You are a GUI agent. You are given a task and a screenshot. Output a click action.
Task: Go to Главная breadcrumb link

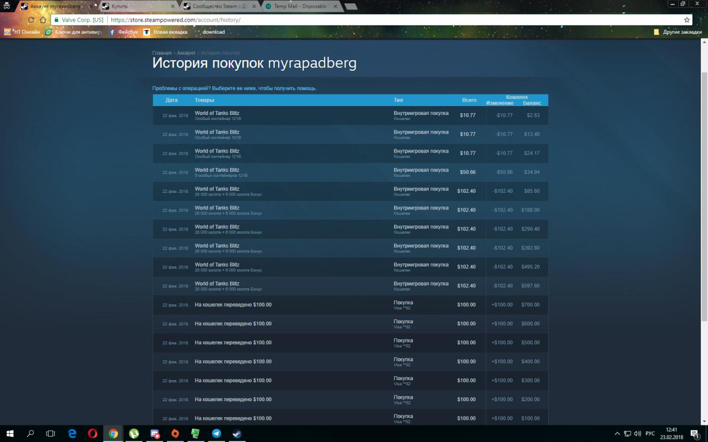(x=162, y=53)
